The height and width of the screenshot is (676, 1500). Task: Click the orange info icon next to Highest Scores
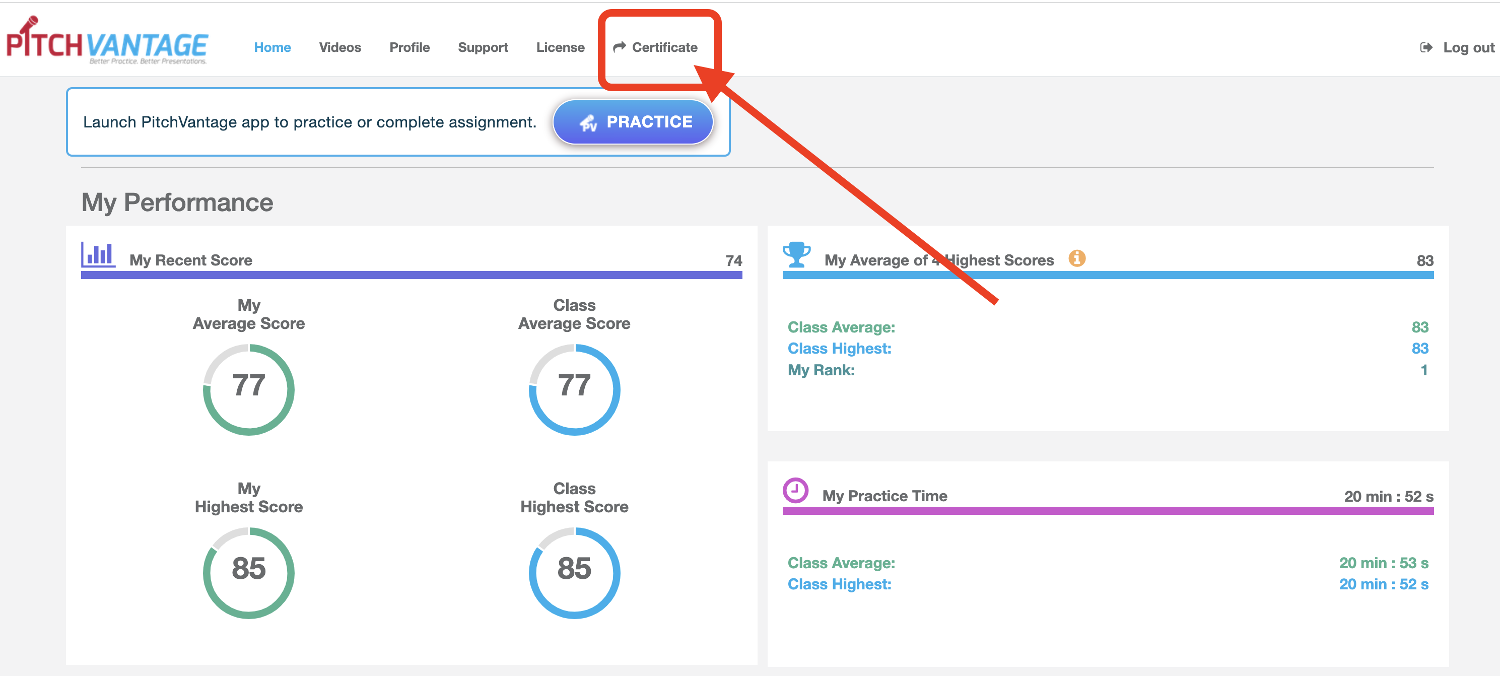[1077, 258]
